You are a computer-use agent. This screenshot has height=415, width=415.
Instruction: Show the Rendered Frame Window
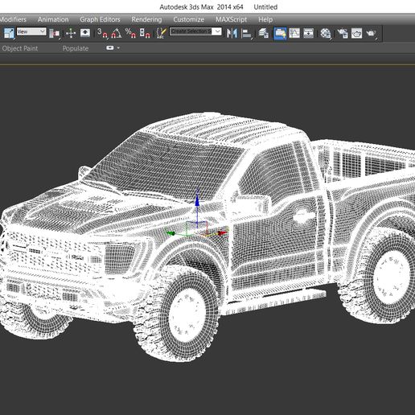pos(356,34)
